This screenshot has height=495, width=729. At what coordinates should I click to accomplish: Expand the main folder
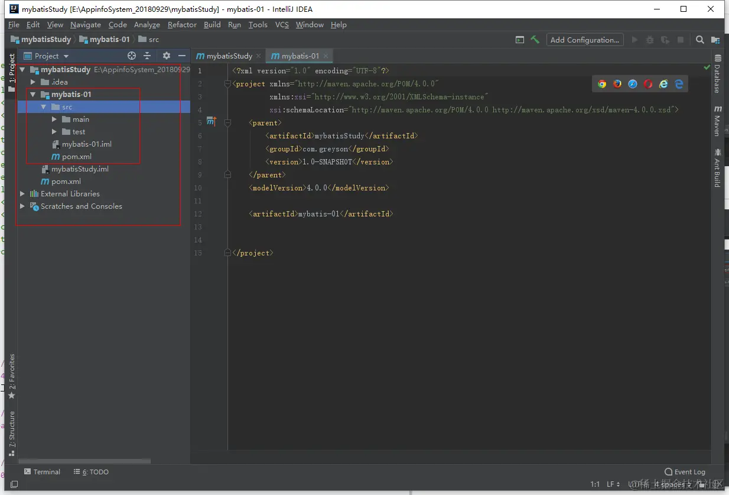pos(54,119)
